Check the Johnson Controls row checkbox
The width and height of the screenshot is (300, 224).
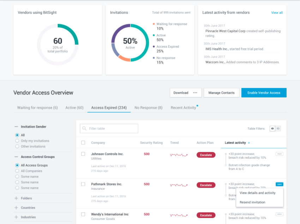(83, 154)
